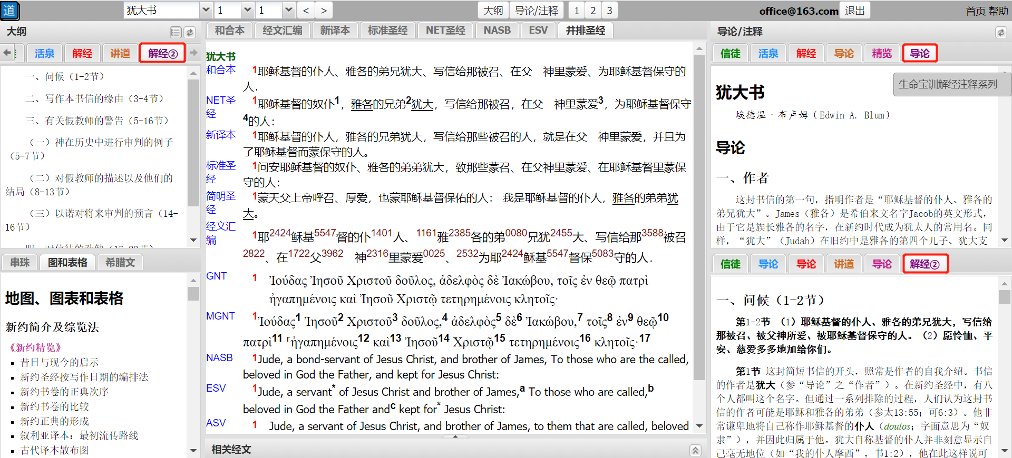Switch to the 并排圣经 tab
Screen dimensions: 1012x458
[585, 31]
